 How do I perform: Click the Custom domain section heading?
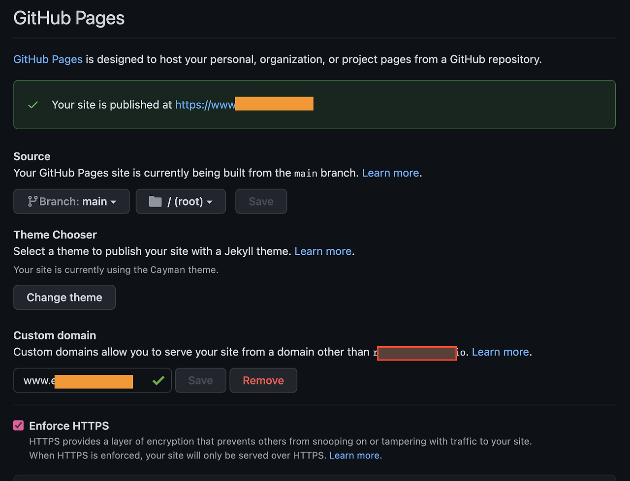coord(55,335)
